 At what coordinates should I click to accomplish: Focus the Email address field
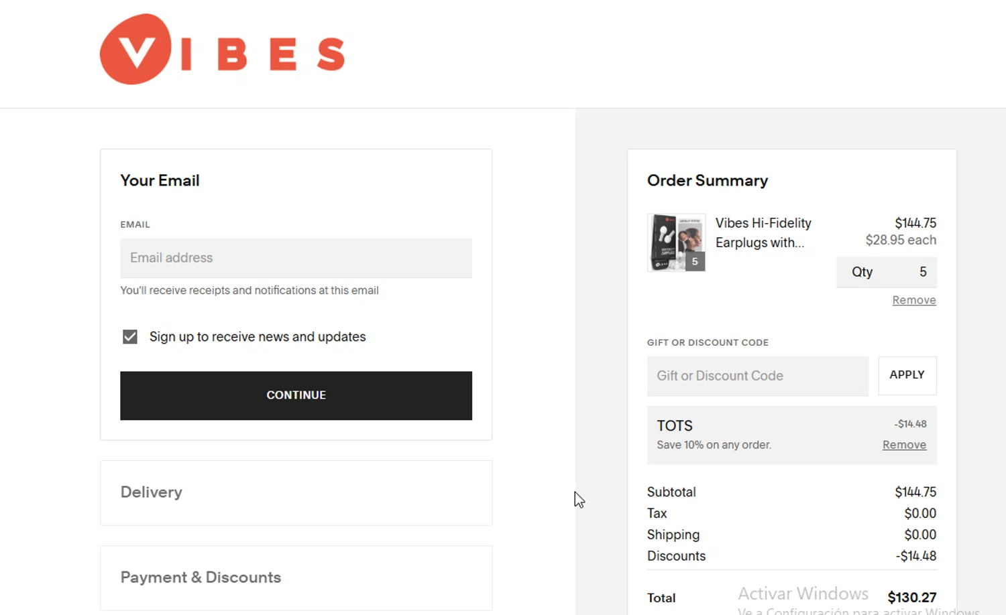(x=296, y=258)
